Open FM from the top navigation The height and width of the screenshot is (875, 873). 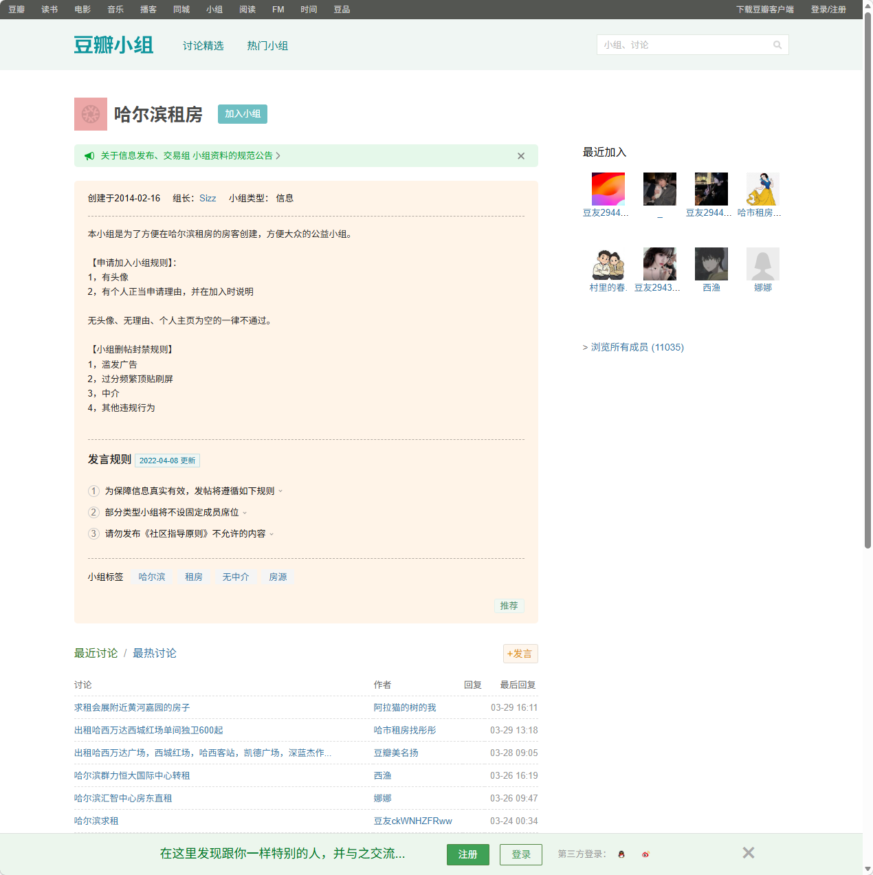click(x=277, y=10)
